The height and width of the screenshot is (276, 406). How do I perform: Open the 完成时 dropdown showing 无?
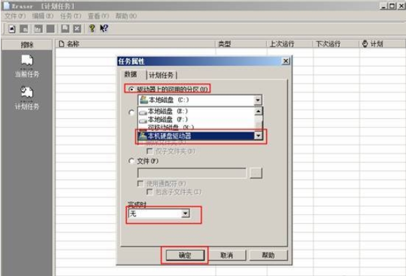point(186,214)
